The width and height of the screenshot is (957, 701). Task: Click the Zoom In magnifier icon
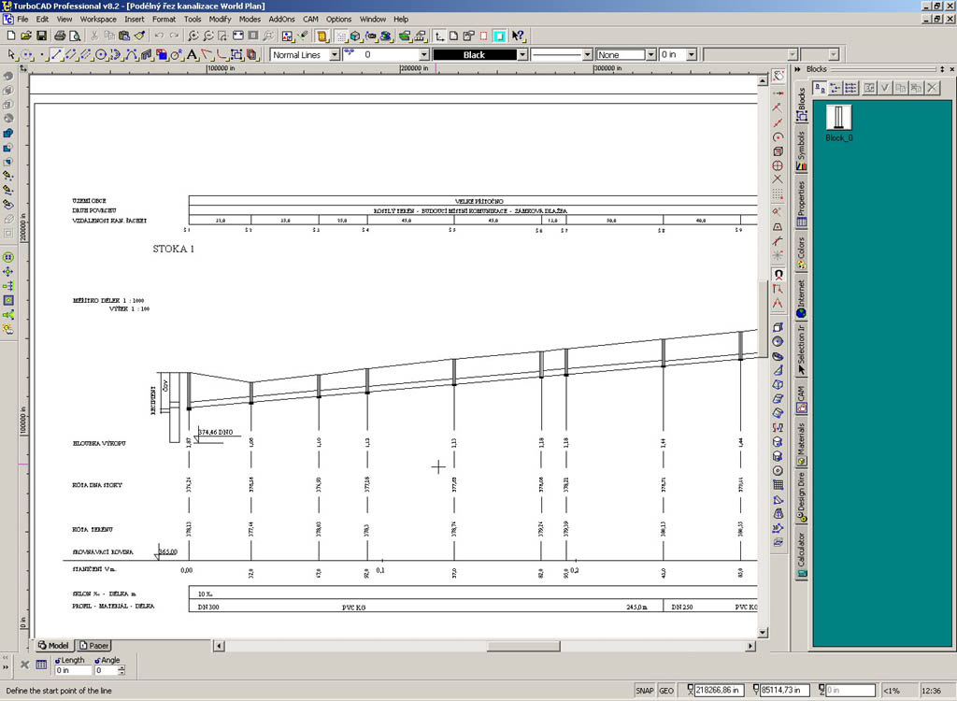[x=193, y=36]
